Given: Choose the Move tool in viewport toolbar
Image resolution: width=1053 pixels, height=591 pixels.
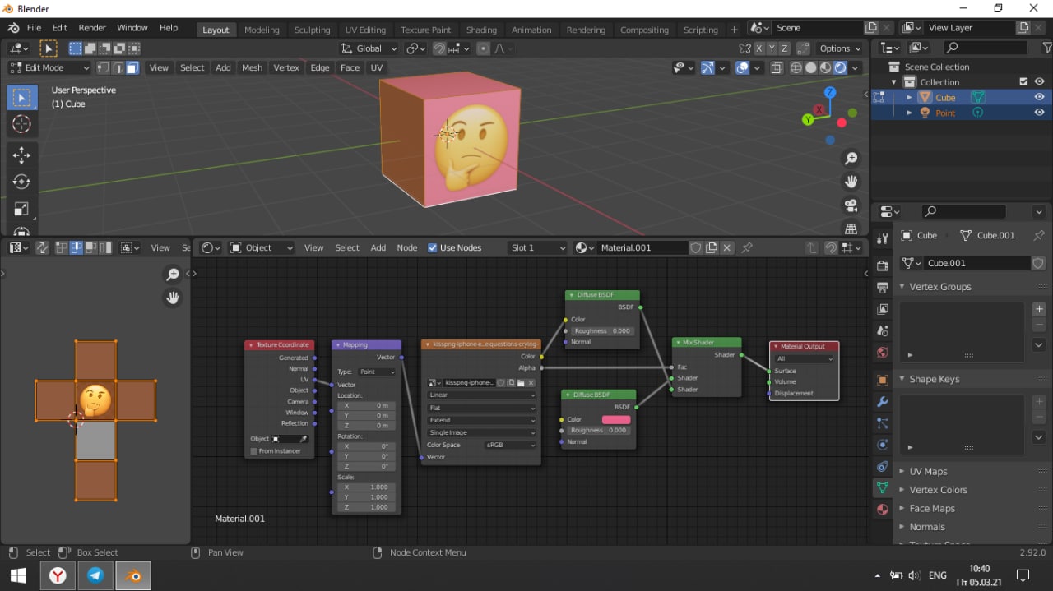Looking at the screenshot, I should click(x=22, y=155).
